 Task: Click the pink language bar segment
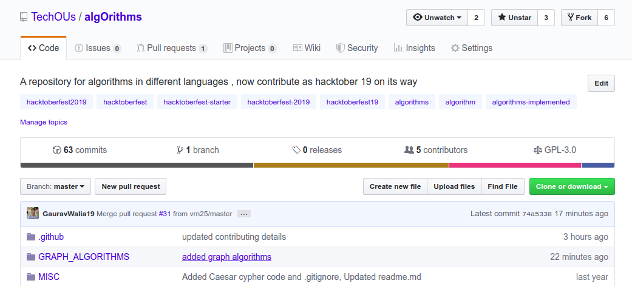(x=515, y=165)
